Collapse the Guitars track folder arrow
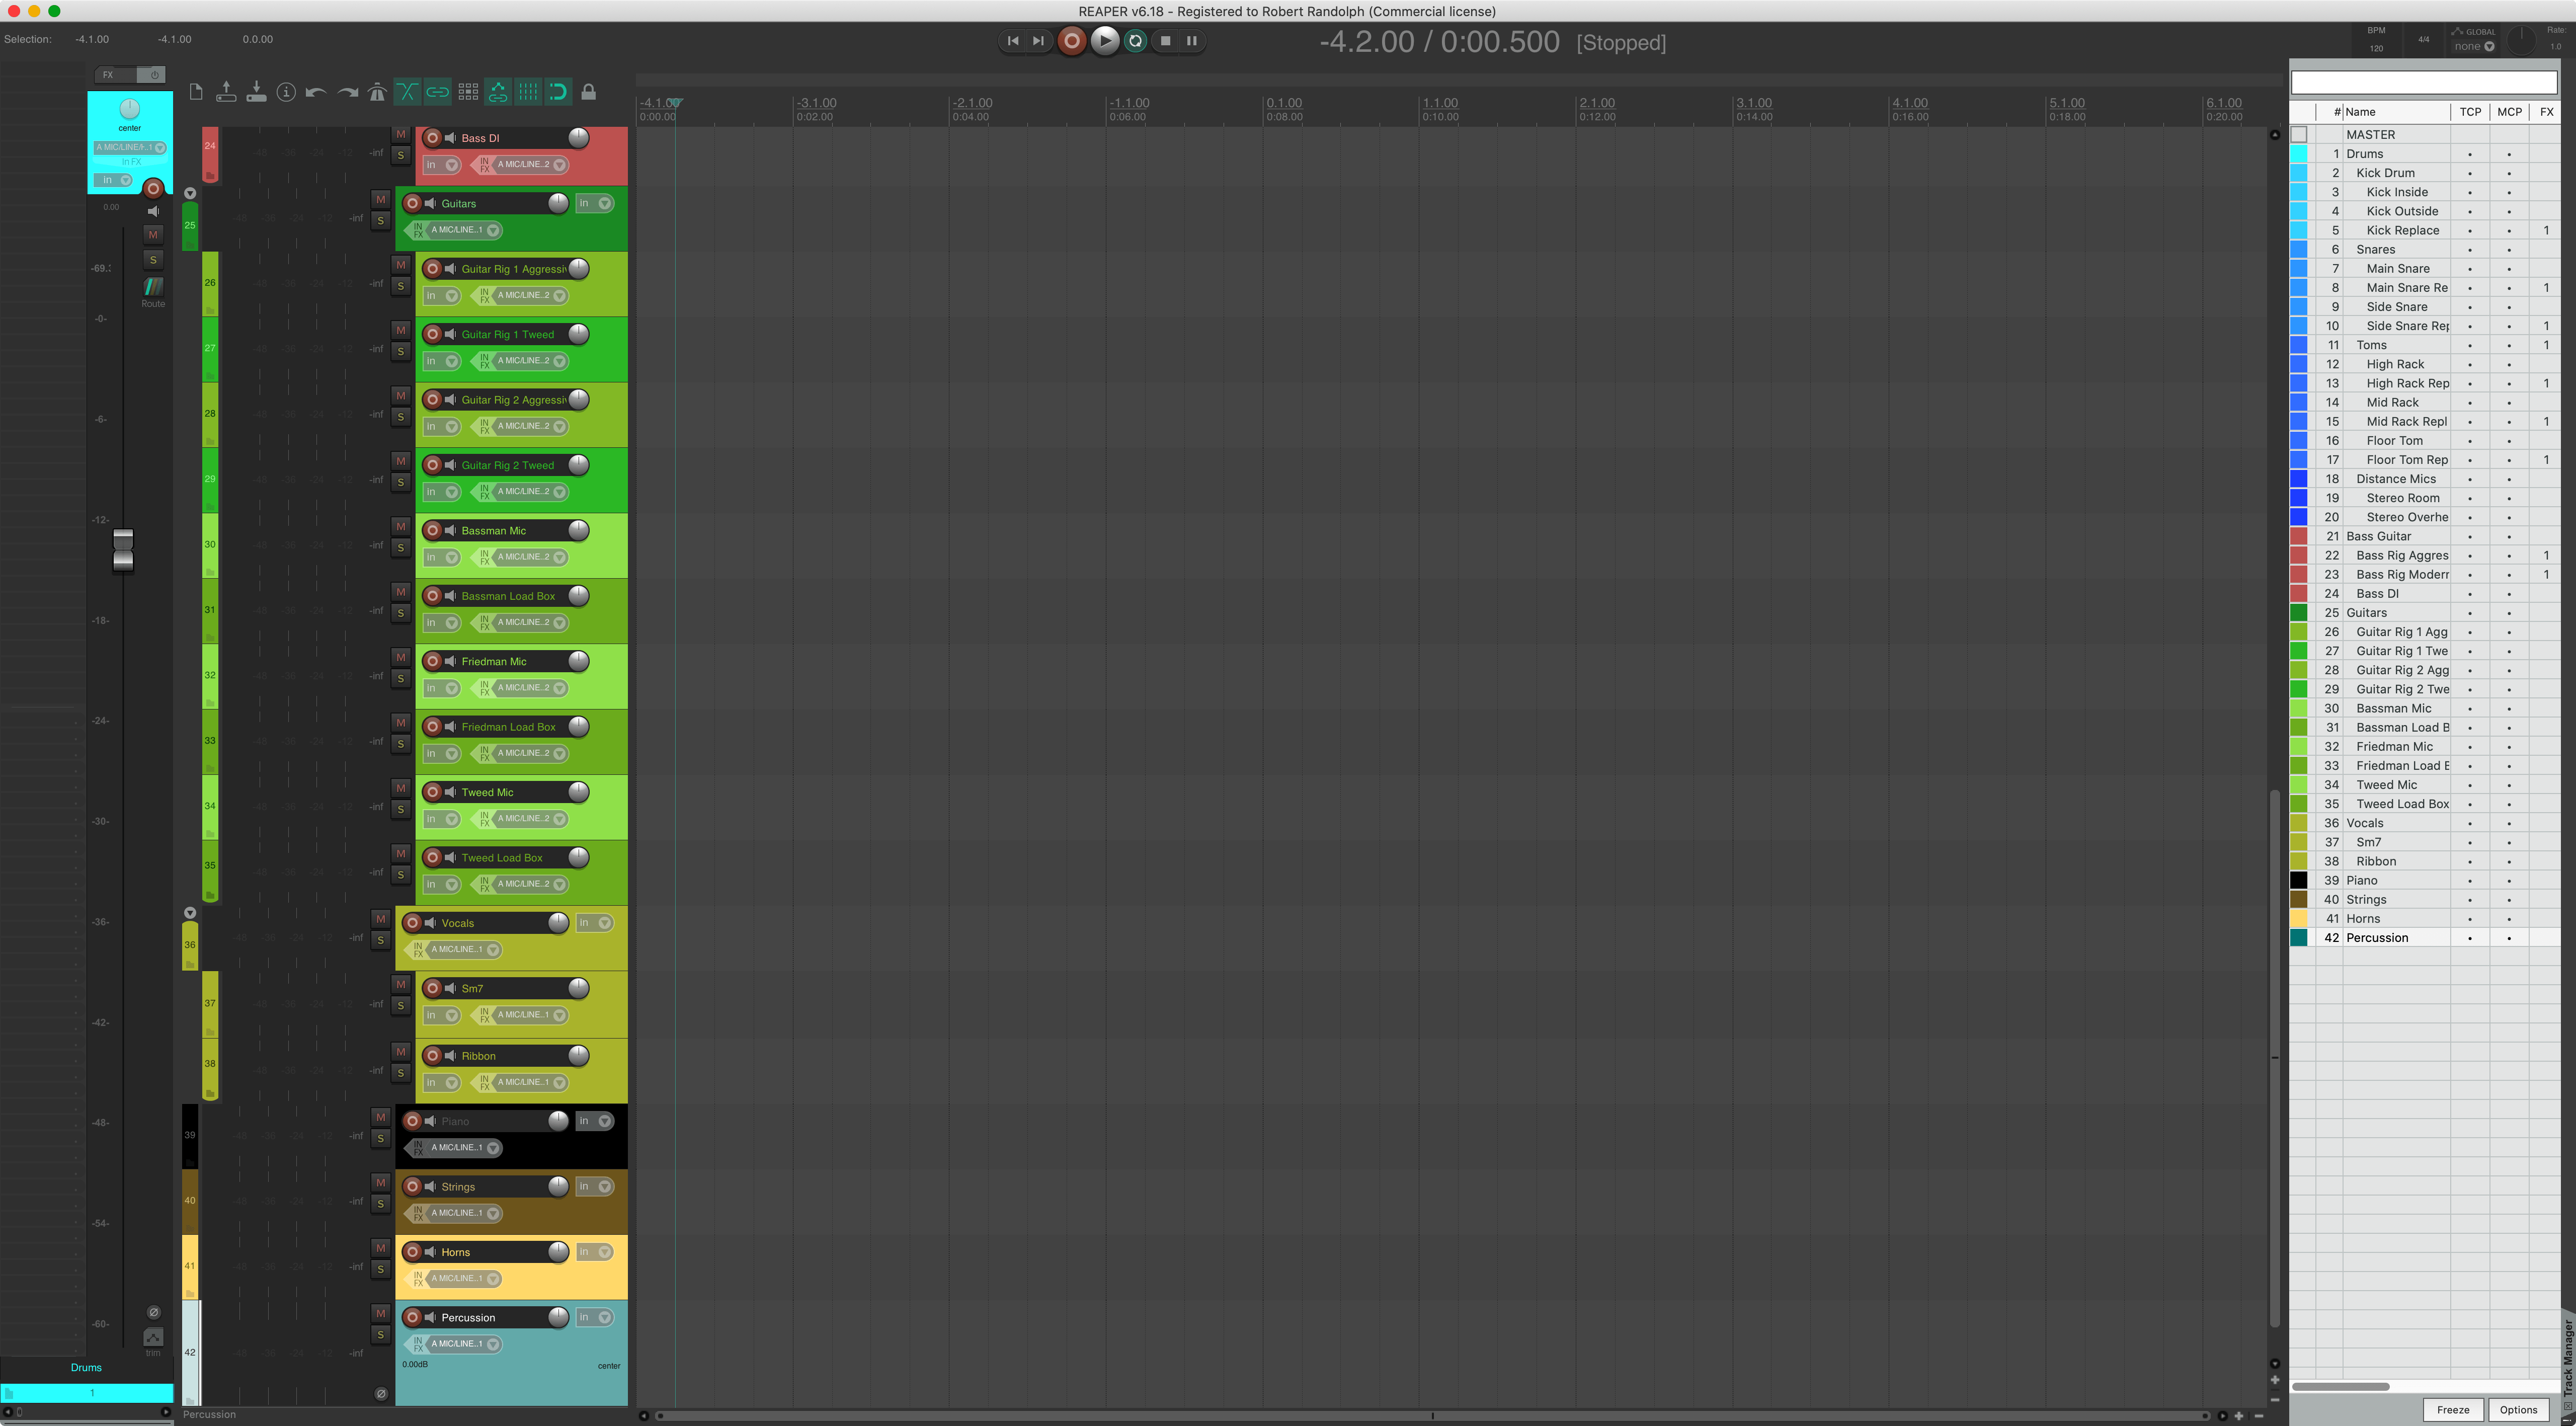The width and height of the screenshot is (2576, 1426). [190, 193]
